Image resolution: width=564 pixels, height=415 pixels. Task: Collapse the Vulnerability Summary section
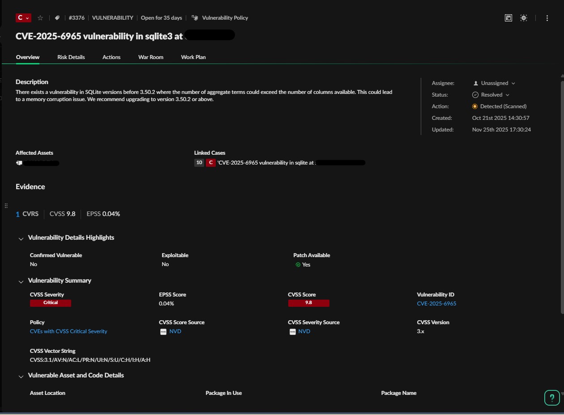[21, 282]
